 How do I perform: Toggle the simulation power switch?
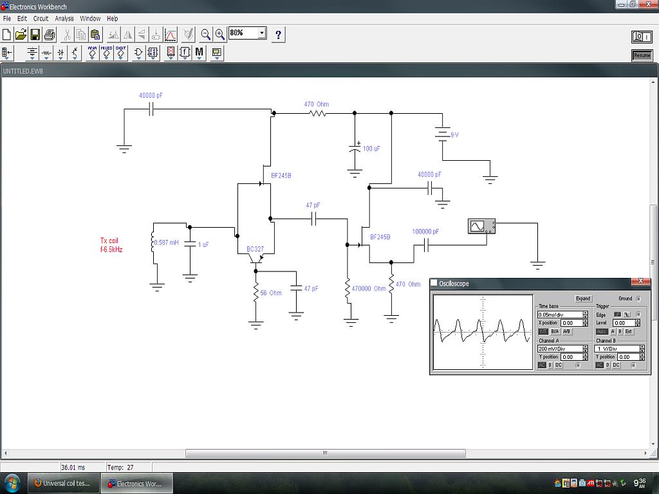click(642, 37)
